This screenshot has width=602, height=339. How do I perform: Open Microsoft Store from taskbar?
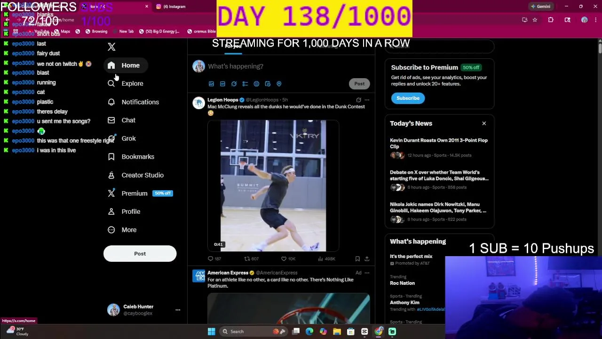[350, 331]
